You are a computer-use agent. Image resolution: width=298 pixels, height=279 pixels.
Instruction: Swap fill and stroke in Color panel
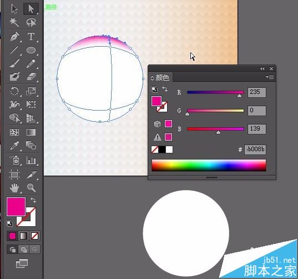165,89
